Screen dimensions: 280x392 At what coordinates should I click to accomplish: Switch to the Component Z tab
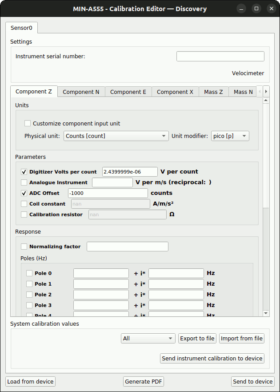coord(34,92)
